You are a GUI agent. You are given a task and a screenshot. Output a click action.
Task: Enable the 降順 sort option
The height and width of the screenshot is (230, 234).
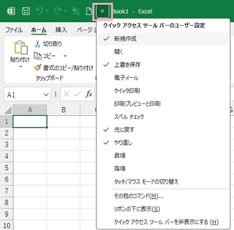[x=163, y=169]
